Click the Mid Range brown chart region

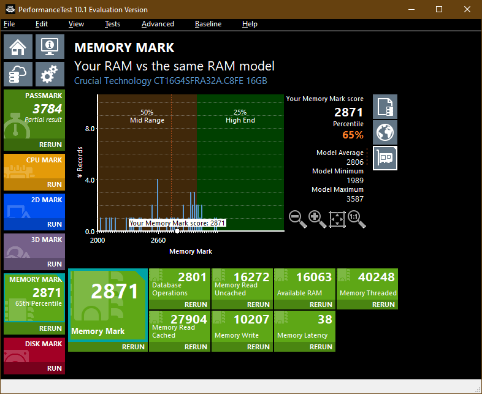(147, 163)
